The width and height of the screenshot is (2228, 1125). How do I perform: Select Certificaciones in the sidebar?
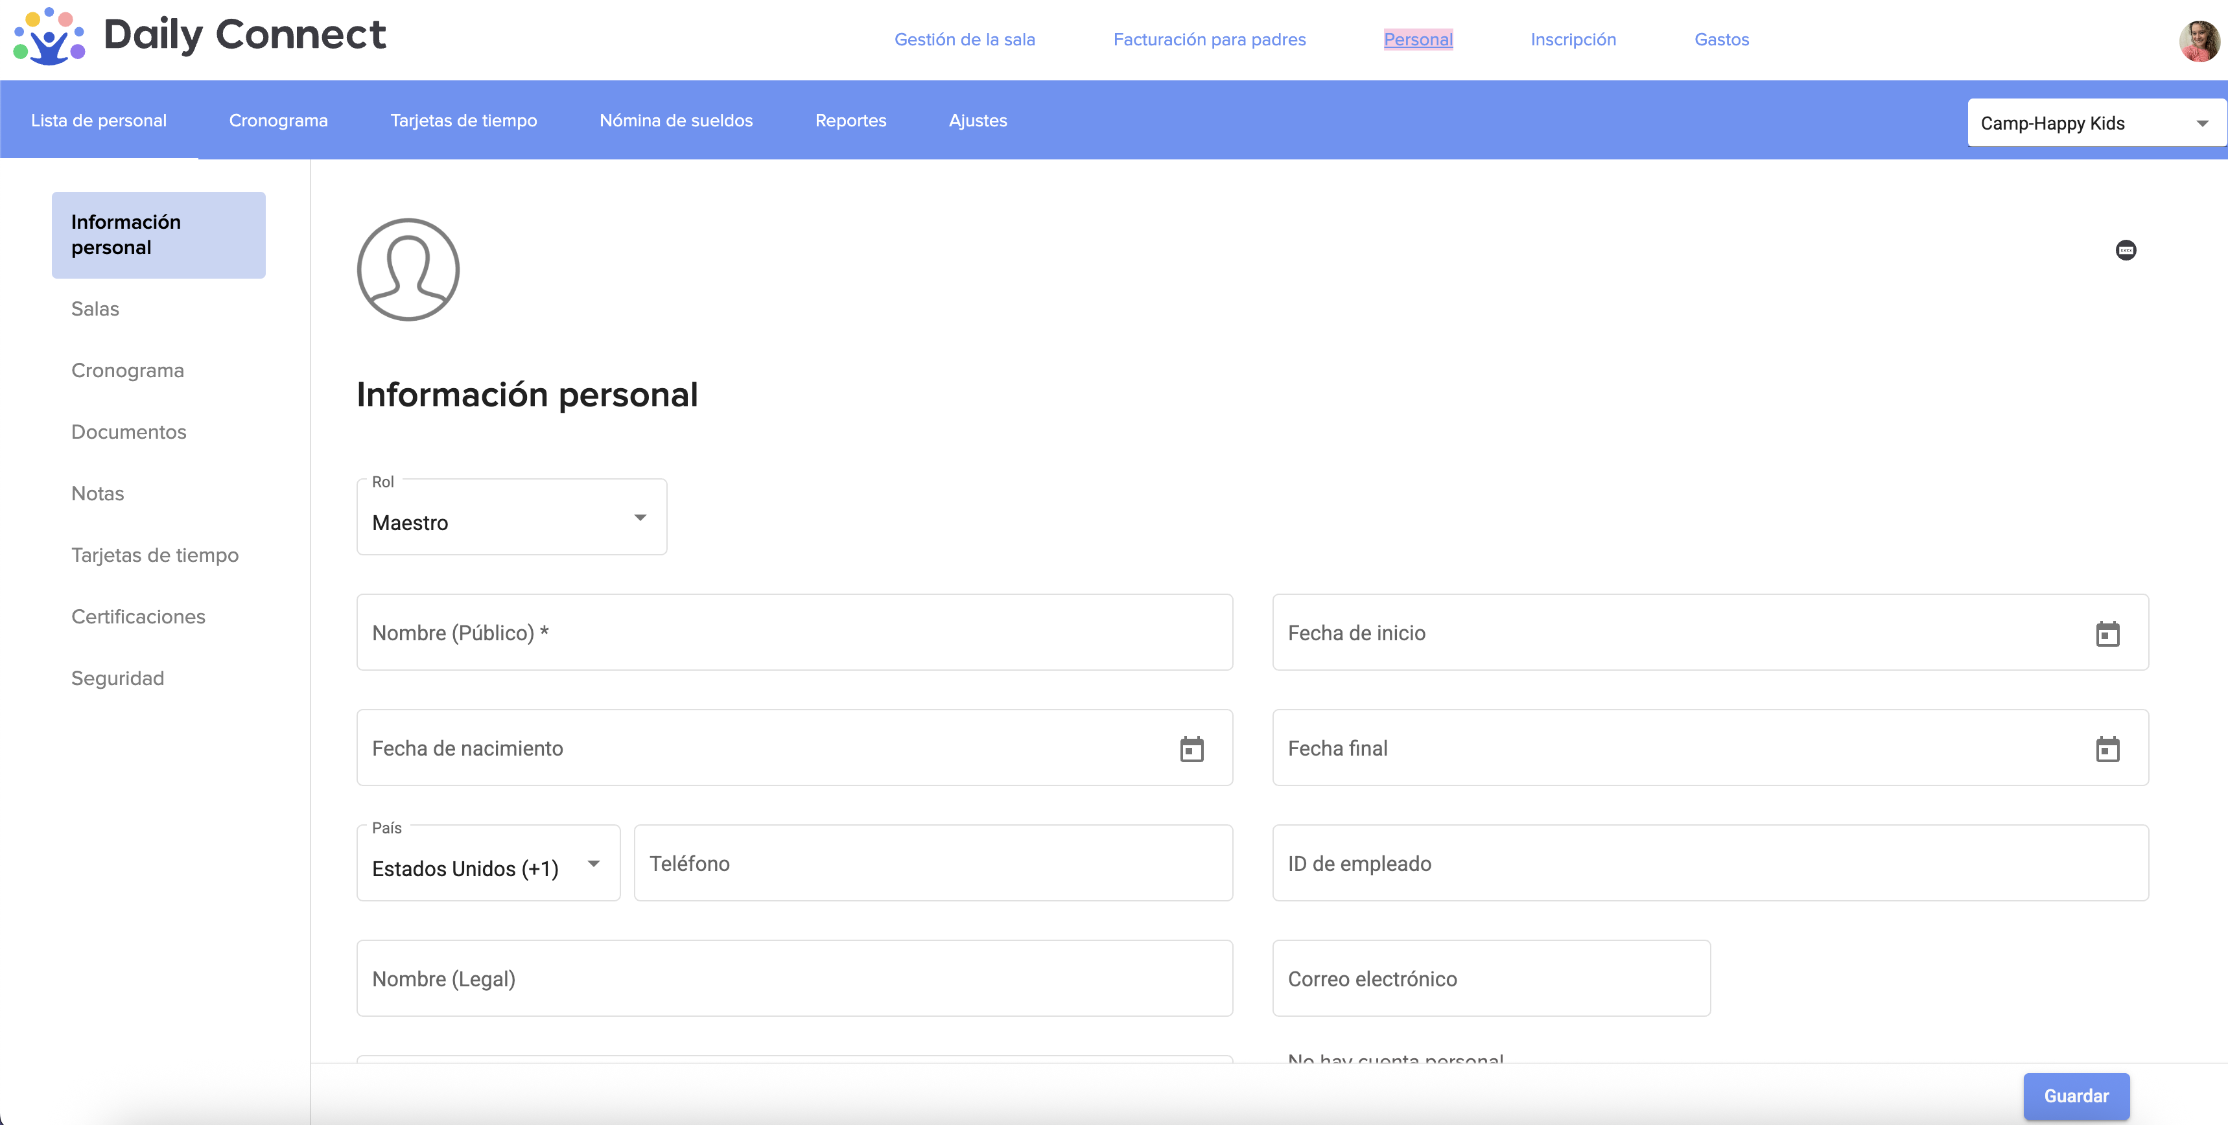(x=138, y=616)
